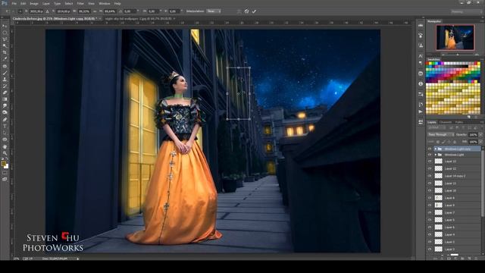Open the Layer menu
Viewport: 485px width, 273px height.
pos(45,3)
